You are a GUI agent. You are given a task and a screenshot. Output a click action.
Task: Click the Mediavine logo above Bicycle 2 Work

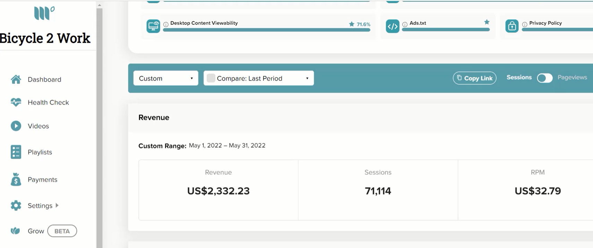(44, 13)
